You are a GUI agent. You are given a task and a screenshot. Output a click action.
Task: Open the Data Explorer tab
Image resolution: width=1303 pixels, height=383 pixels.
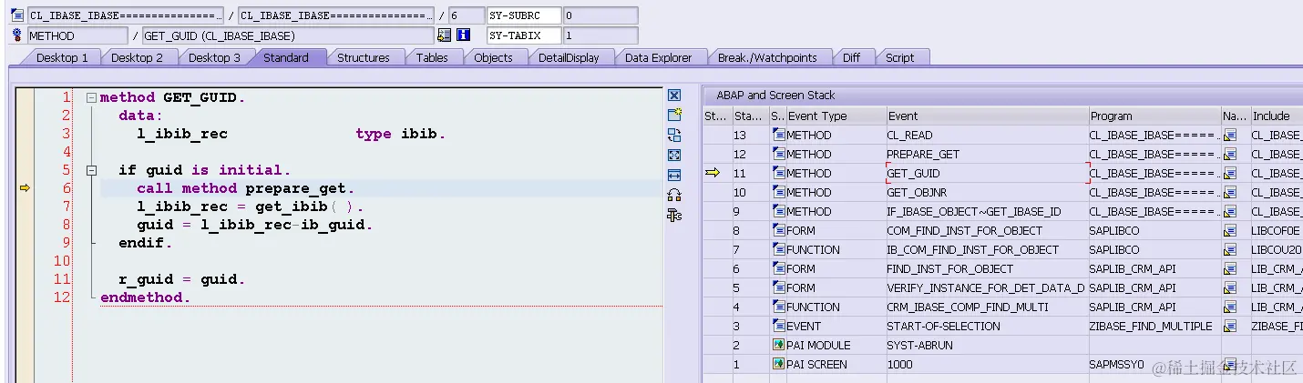(x=659, y=57)
